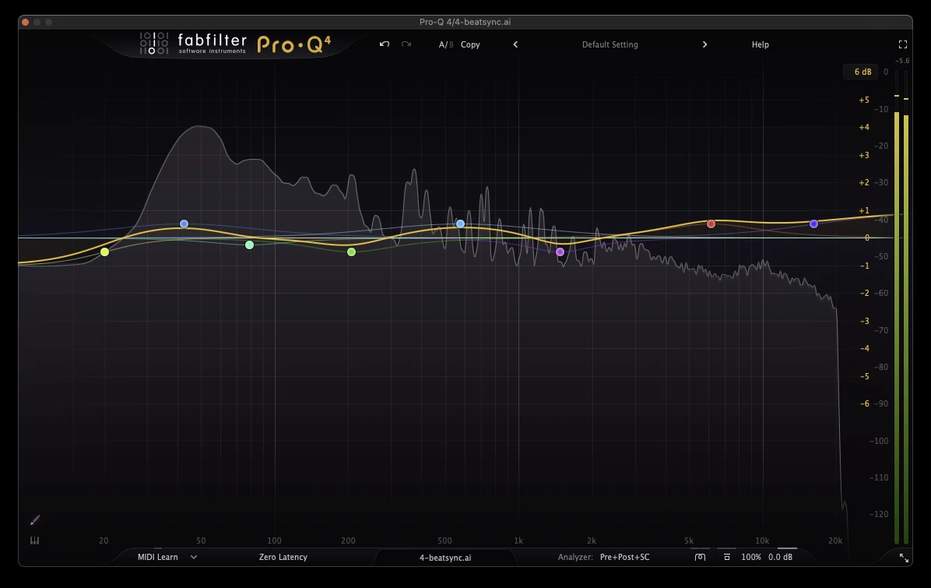Open the Default Setting preset menu
931x588 pixels.
(x=610, y=44)
